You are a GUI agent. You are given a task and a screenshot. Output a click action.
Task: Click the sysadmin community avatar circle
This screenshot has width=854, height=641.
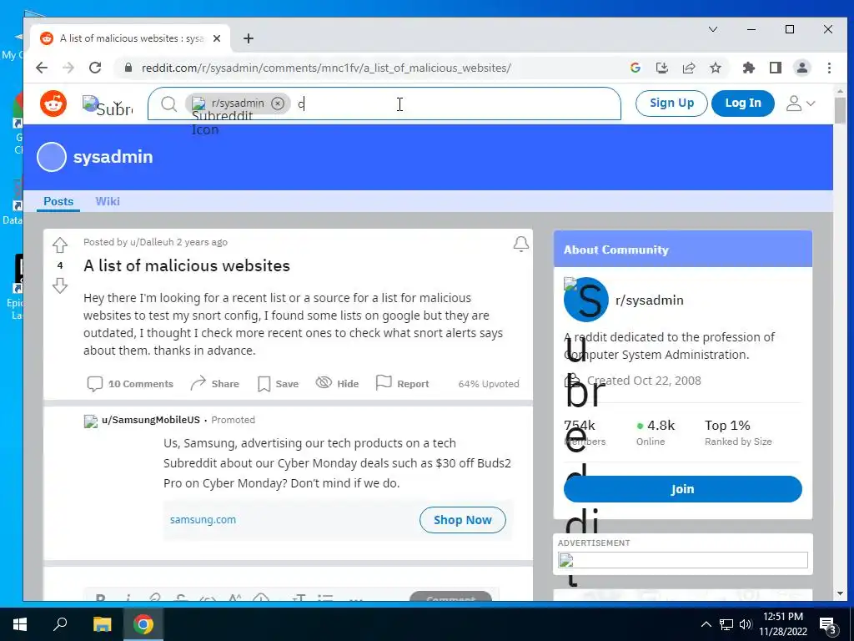click(52, 157)
